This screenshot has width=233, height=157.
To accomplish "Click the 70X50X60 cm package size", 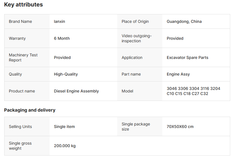I will [180, 127].
